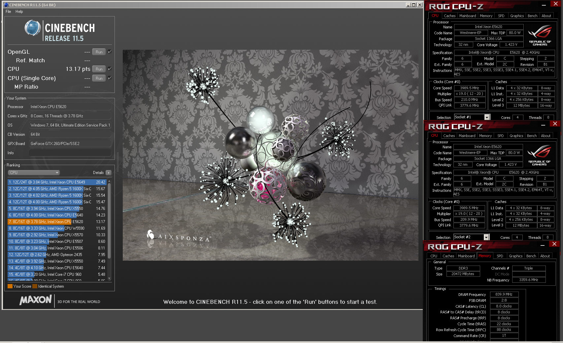This screenshot has height=343, width=563.
Task: Open Graphics tab in bottom CPU-Z window
Action: pos(515,256)
